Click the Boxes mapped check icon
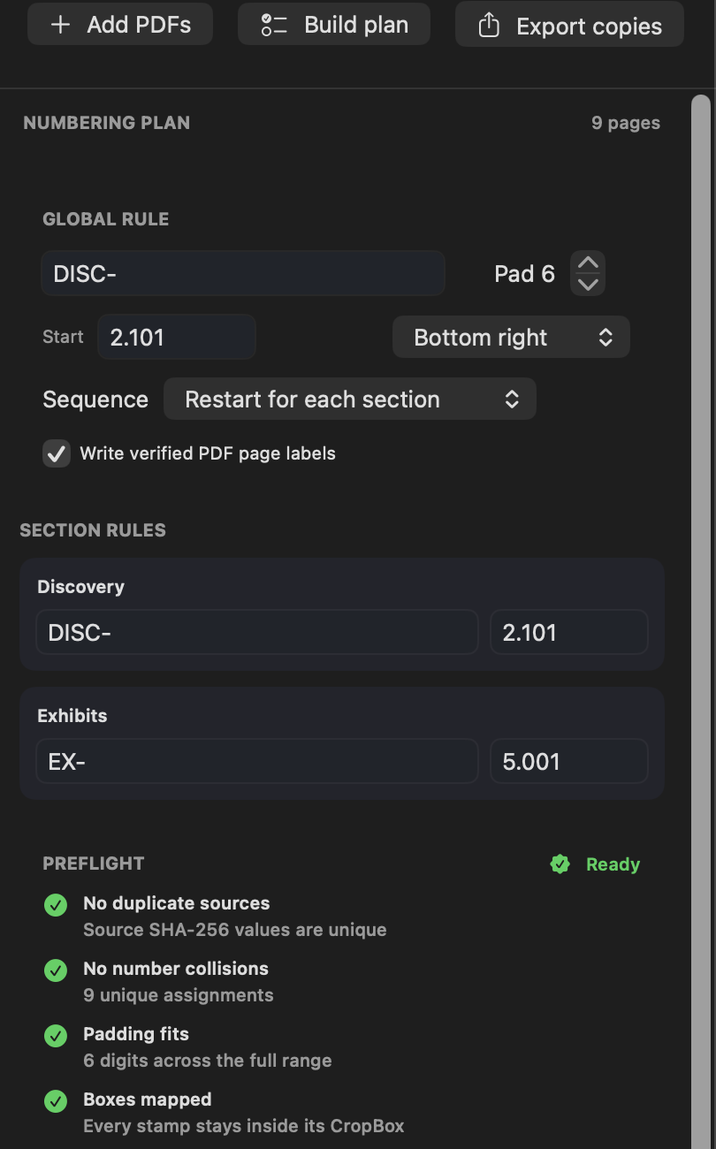The width and height of the screenshot is (716, 1149). (56, 1101)
